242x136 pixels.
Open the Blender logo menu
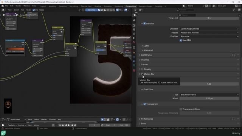(3, 6)
